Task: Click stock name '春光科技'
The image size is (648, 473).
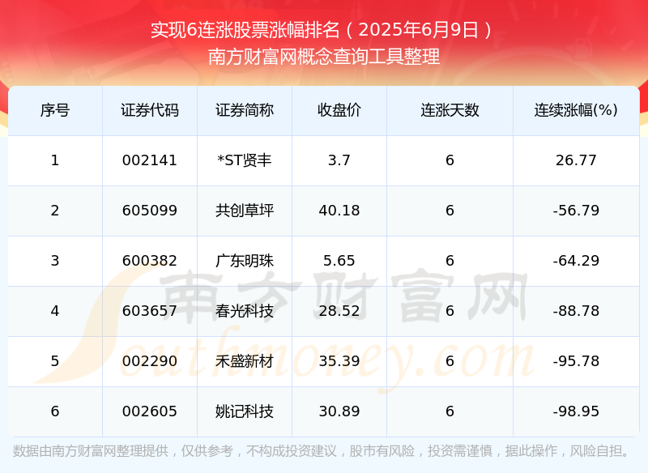Action: point(245,311)
